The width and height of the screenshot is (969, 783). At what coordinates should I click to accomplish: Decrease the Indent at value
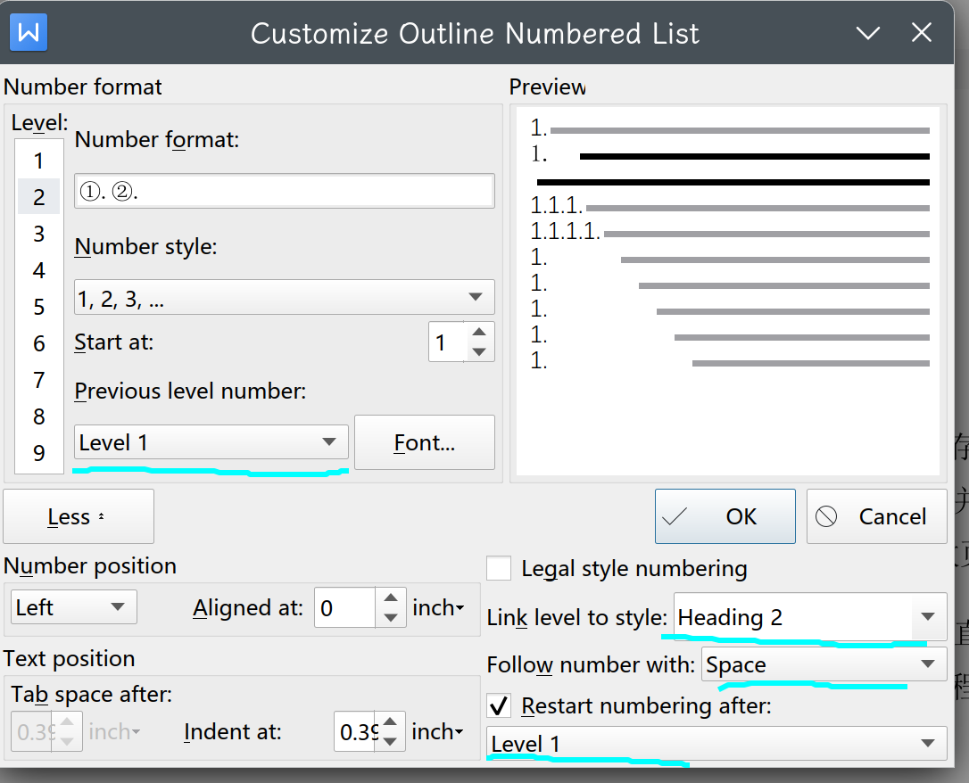390,741
